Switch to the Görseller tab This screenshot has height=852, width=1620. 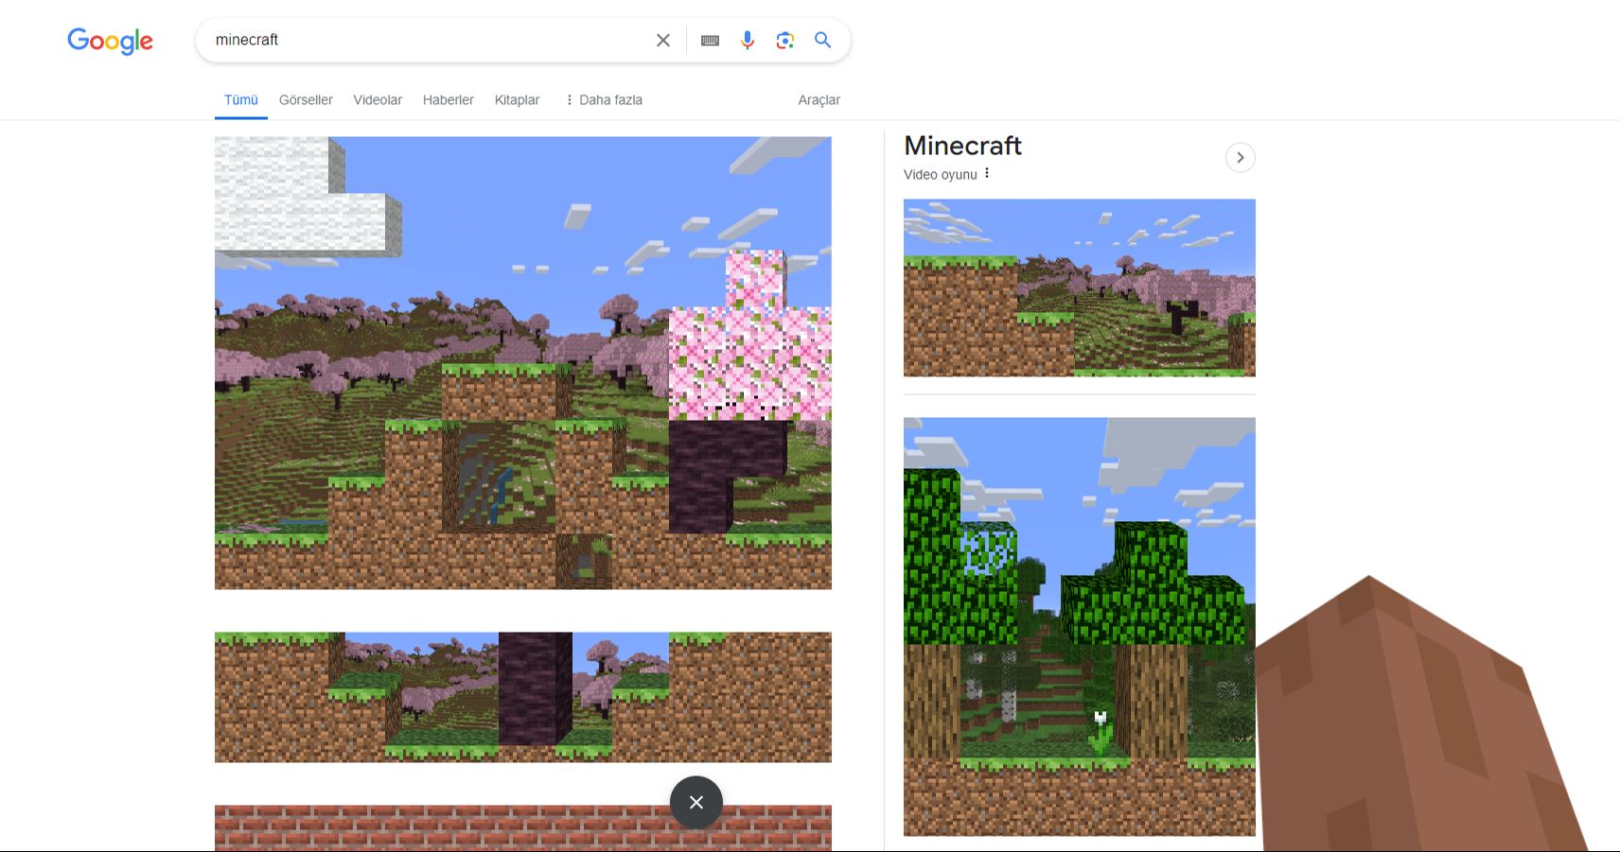[306, 100]
